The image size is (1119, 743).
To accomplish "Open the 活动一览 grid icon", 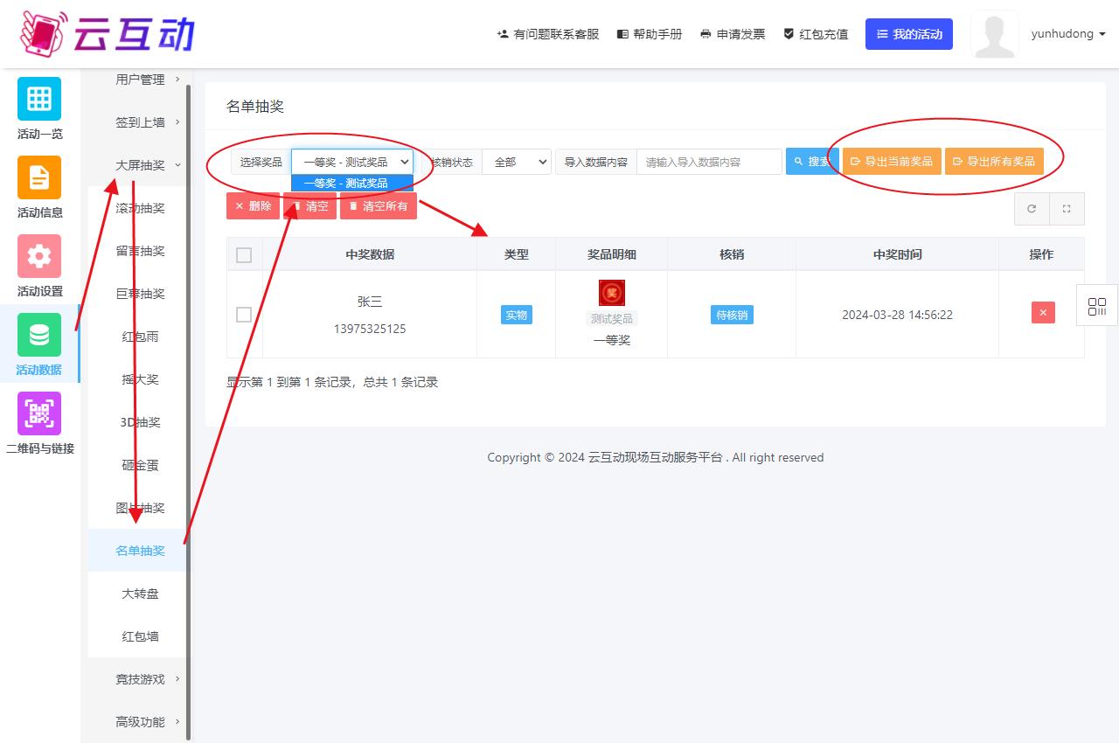I will (39, 99).
